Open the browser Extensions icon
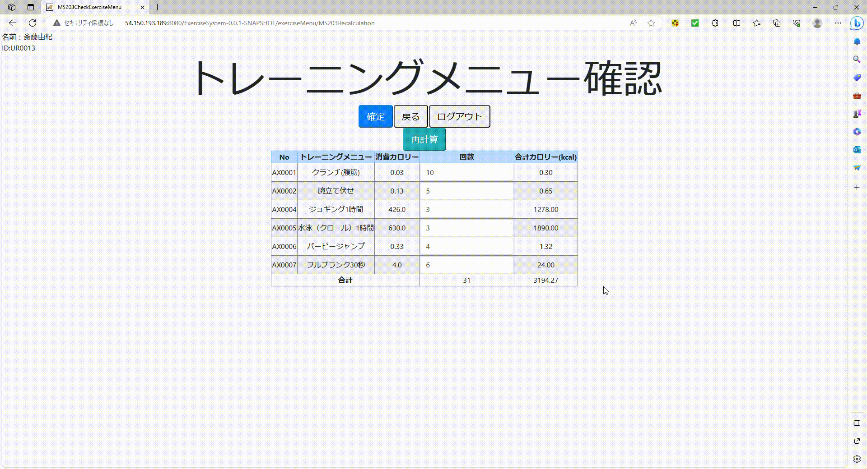Image resolution: width=867 pixels, height=469 pixels. pos(715,23)
